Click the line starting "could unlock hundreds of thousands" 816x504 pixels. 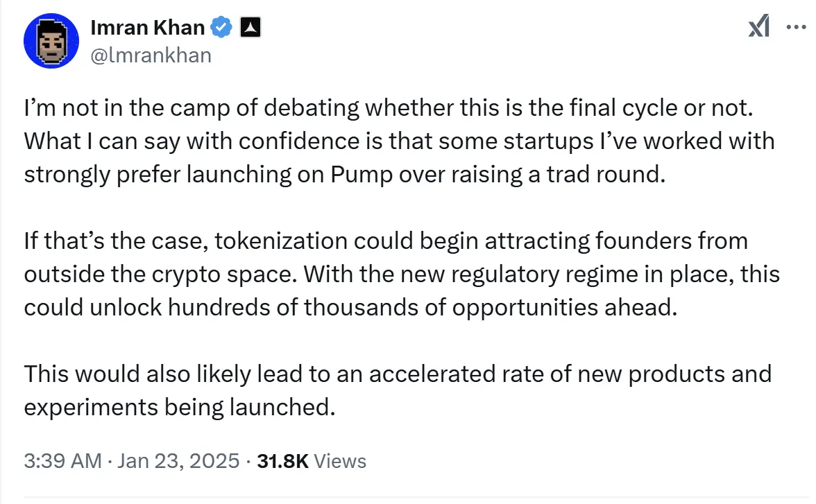pos(350,307)
